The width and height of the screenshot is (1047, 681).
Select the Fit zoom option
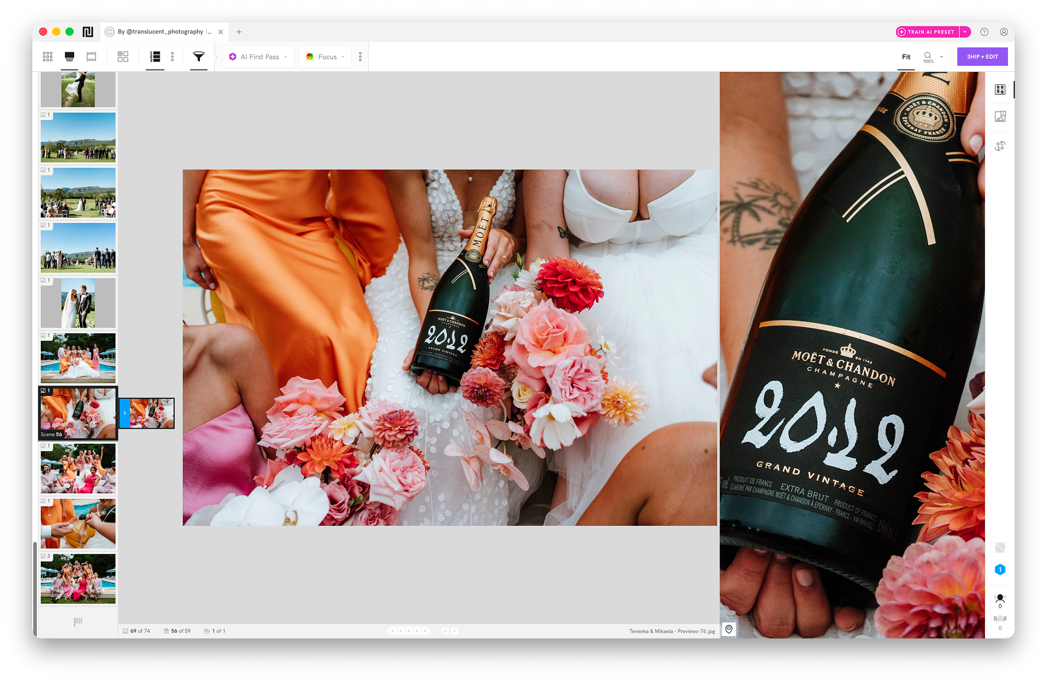click(906, 56)
